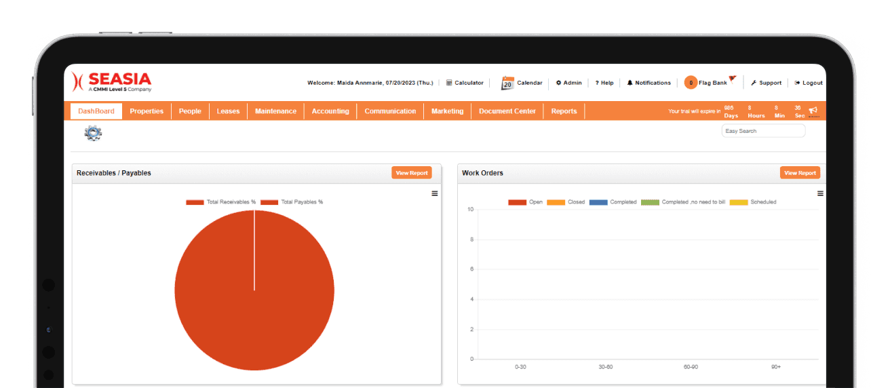Image resolution: width=890 pixels, height=388 pixels.
Task: Open the Maintenance menu item
Action: click(275, 111)
